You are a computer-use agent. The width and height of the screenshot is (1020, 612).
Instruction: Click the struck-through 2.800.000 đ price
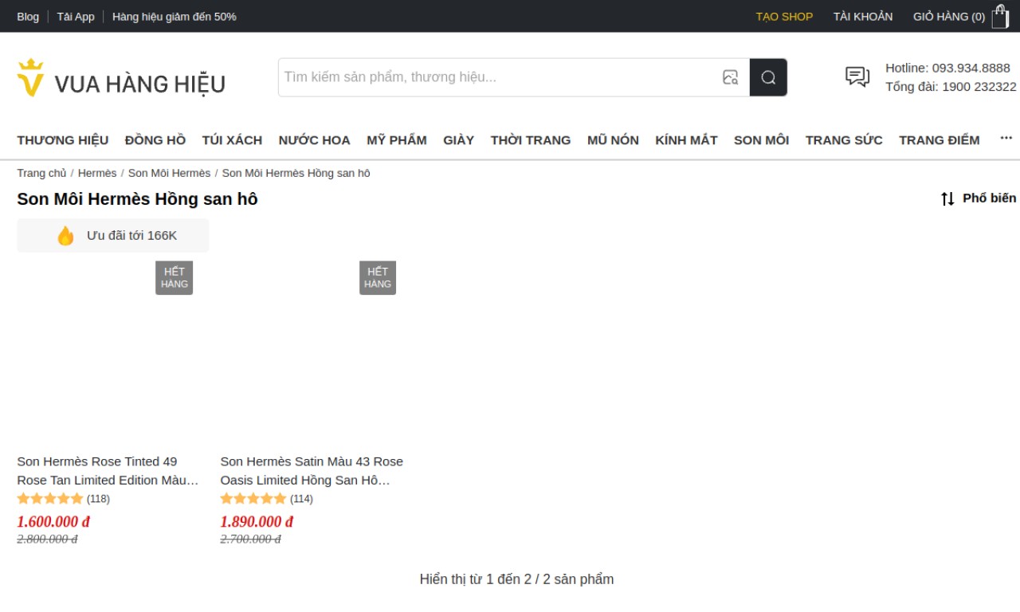tap(47, 539)
